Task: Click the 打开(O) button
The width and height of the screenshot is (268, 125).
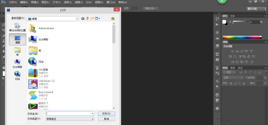Action: click(x=106, y=113)
